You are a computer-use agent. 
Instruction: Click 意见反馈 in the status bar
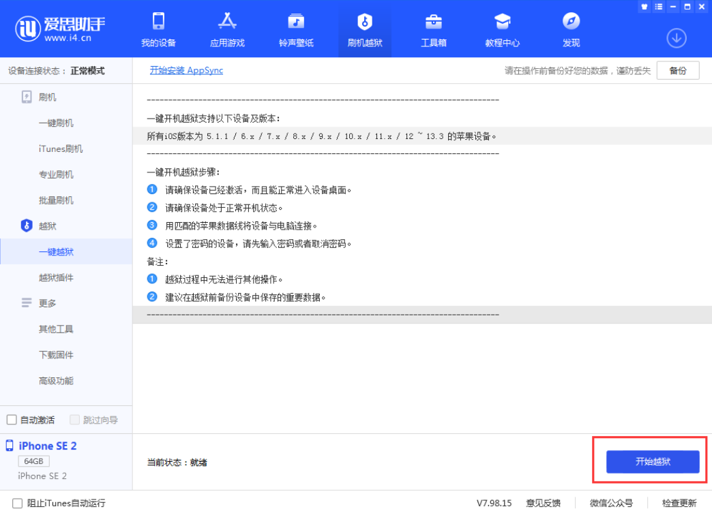point(543,503)
